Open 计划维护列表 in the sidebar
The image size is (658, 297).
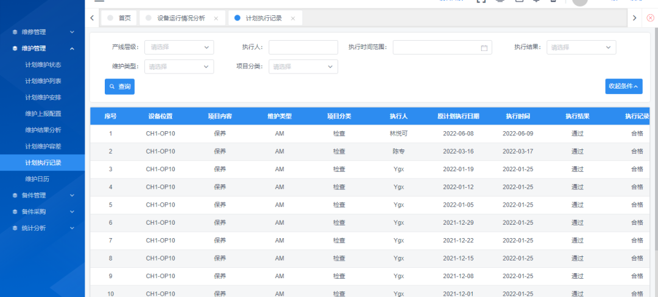click(x=43, y=81)
